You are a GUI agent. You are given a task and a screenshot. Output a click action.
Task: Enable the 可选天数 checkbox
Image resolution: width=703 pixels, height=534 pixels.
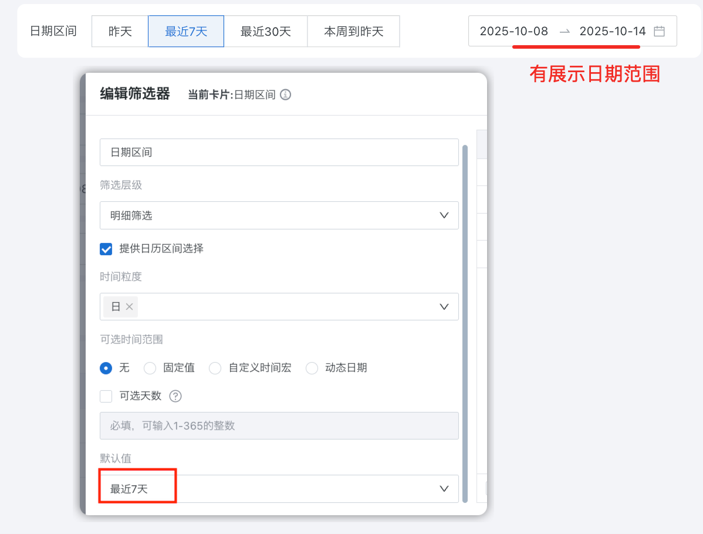[106, 396]
